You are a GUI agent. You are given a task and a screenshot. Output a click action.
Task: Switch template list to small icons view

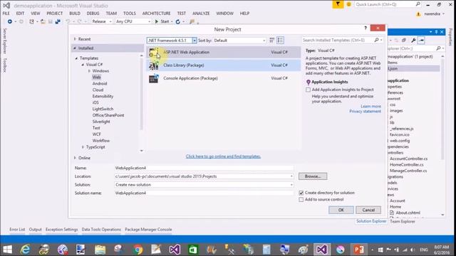tap(272, 41)
